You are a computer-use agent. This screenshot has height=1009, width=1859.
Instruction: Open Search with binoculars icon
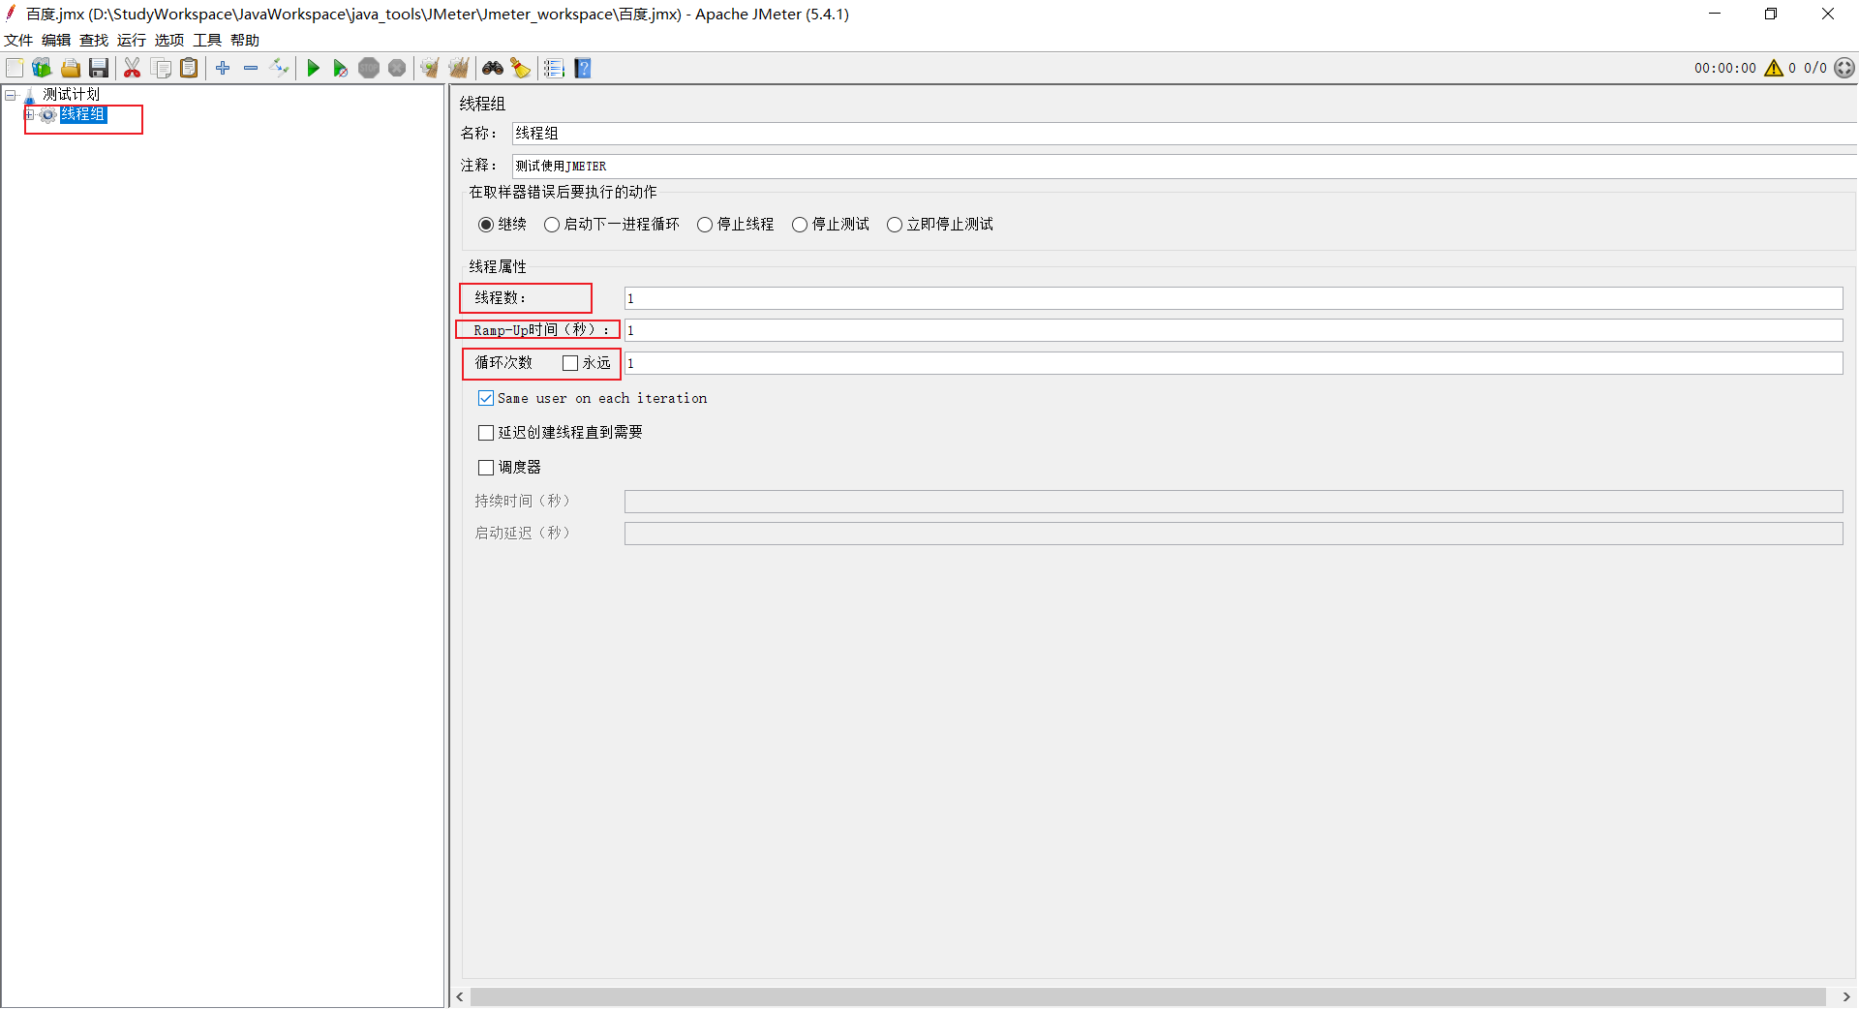[493, 68]
